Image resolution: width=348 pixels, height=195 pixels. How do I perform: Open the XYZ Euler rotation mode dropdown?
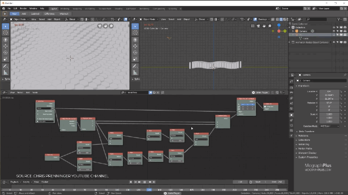330,126
